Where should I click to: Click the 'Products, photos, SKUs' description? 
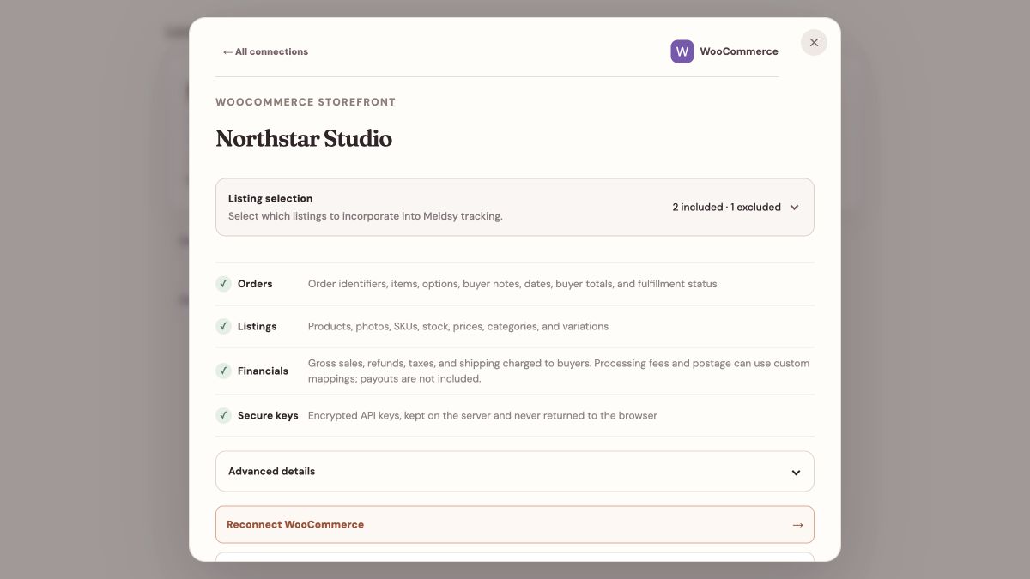(x=458, y=327)
